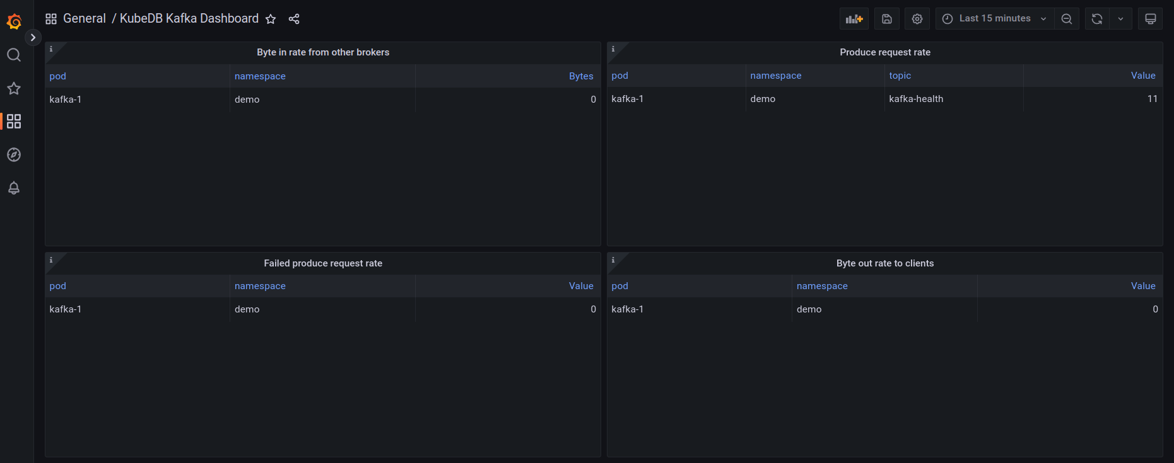
Task: Show info for Produce request rate panel
Action: 613,49
